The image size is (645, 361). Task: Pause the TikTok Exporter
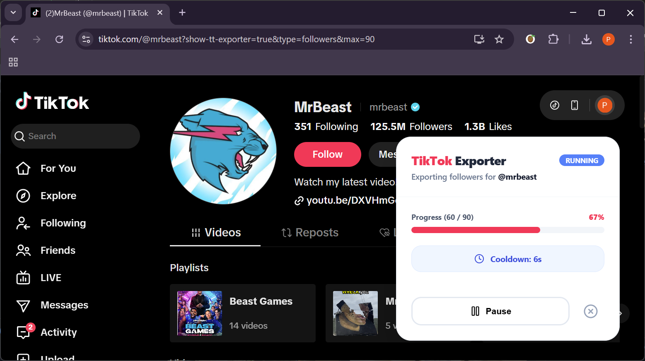coord(490,311)
